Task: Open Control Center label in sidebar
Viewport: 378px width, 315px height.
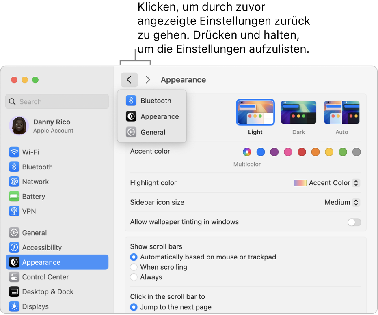Action: (45, 277)
